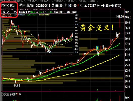Toggle the yellow SMA legend in inset
Viewport: 133px width, 101px height.
tap(44, 15)
